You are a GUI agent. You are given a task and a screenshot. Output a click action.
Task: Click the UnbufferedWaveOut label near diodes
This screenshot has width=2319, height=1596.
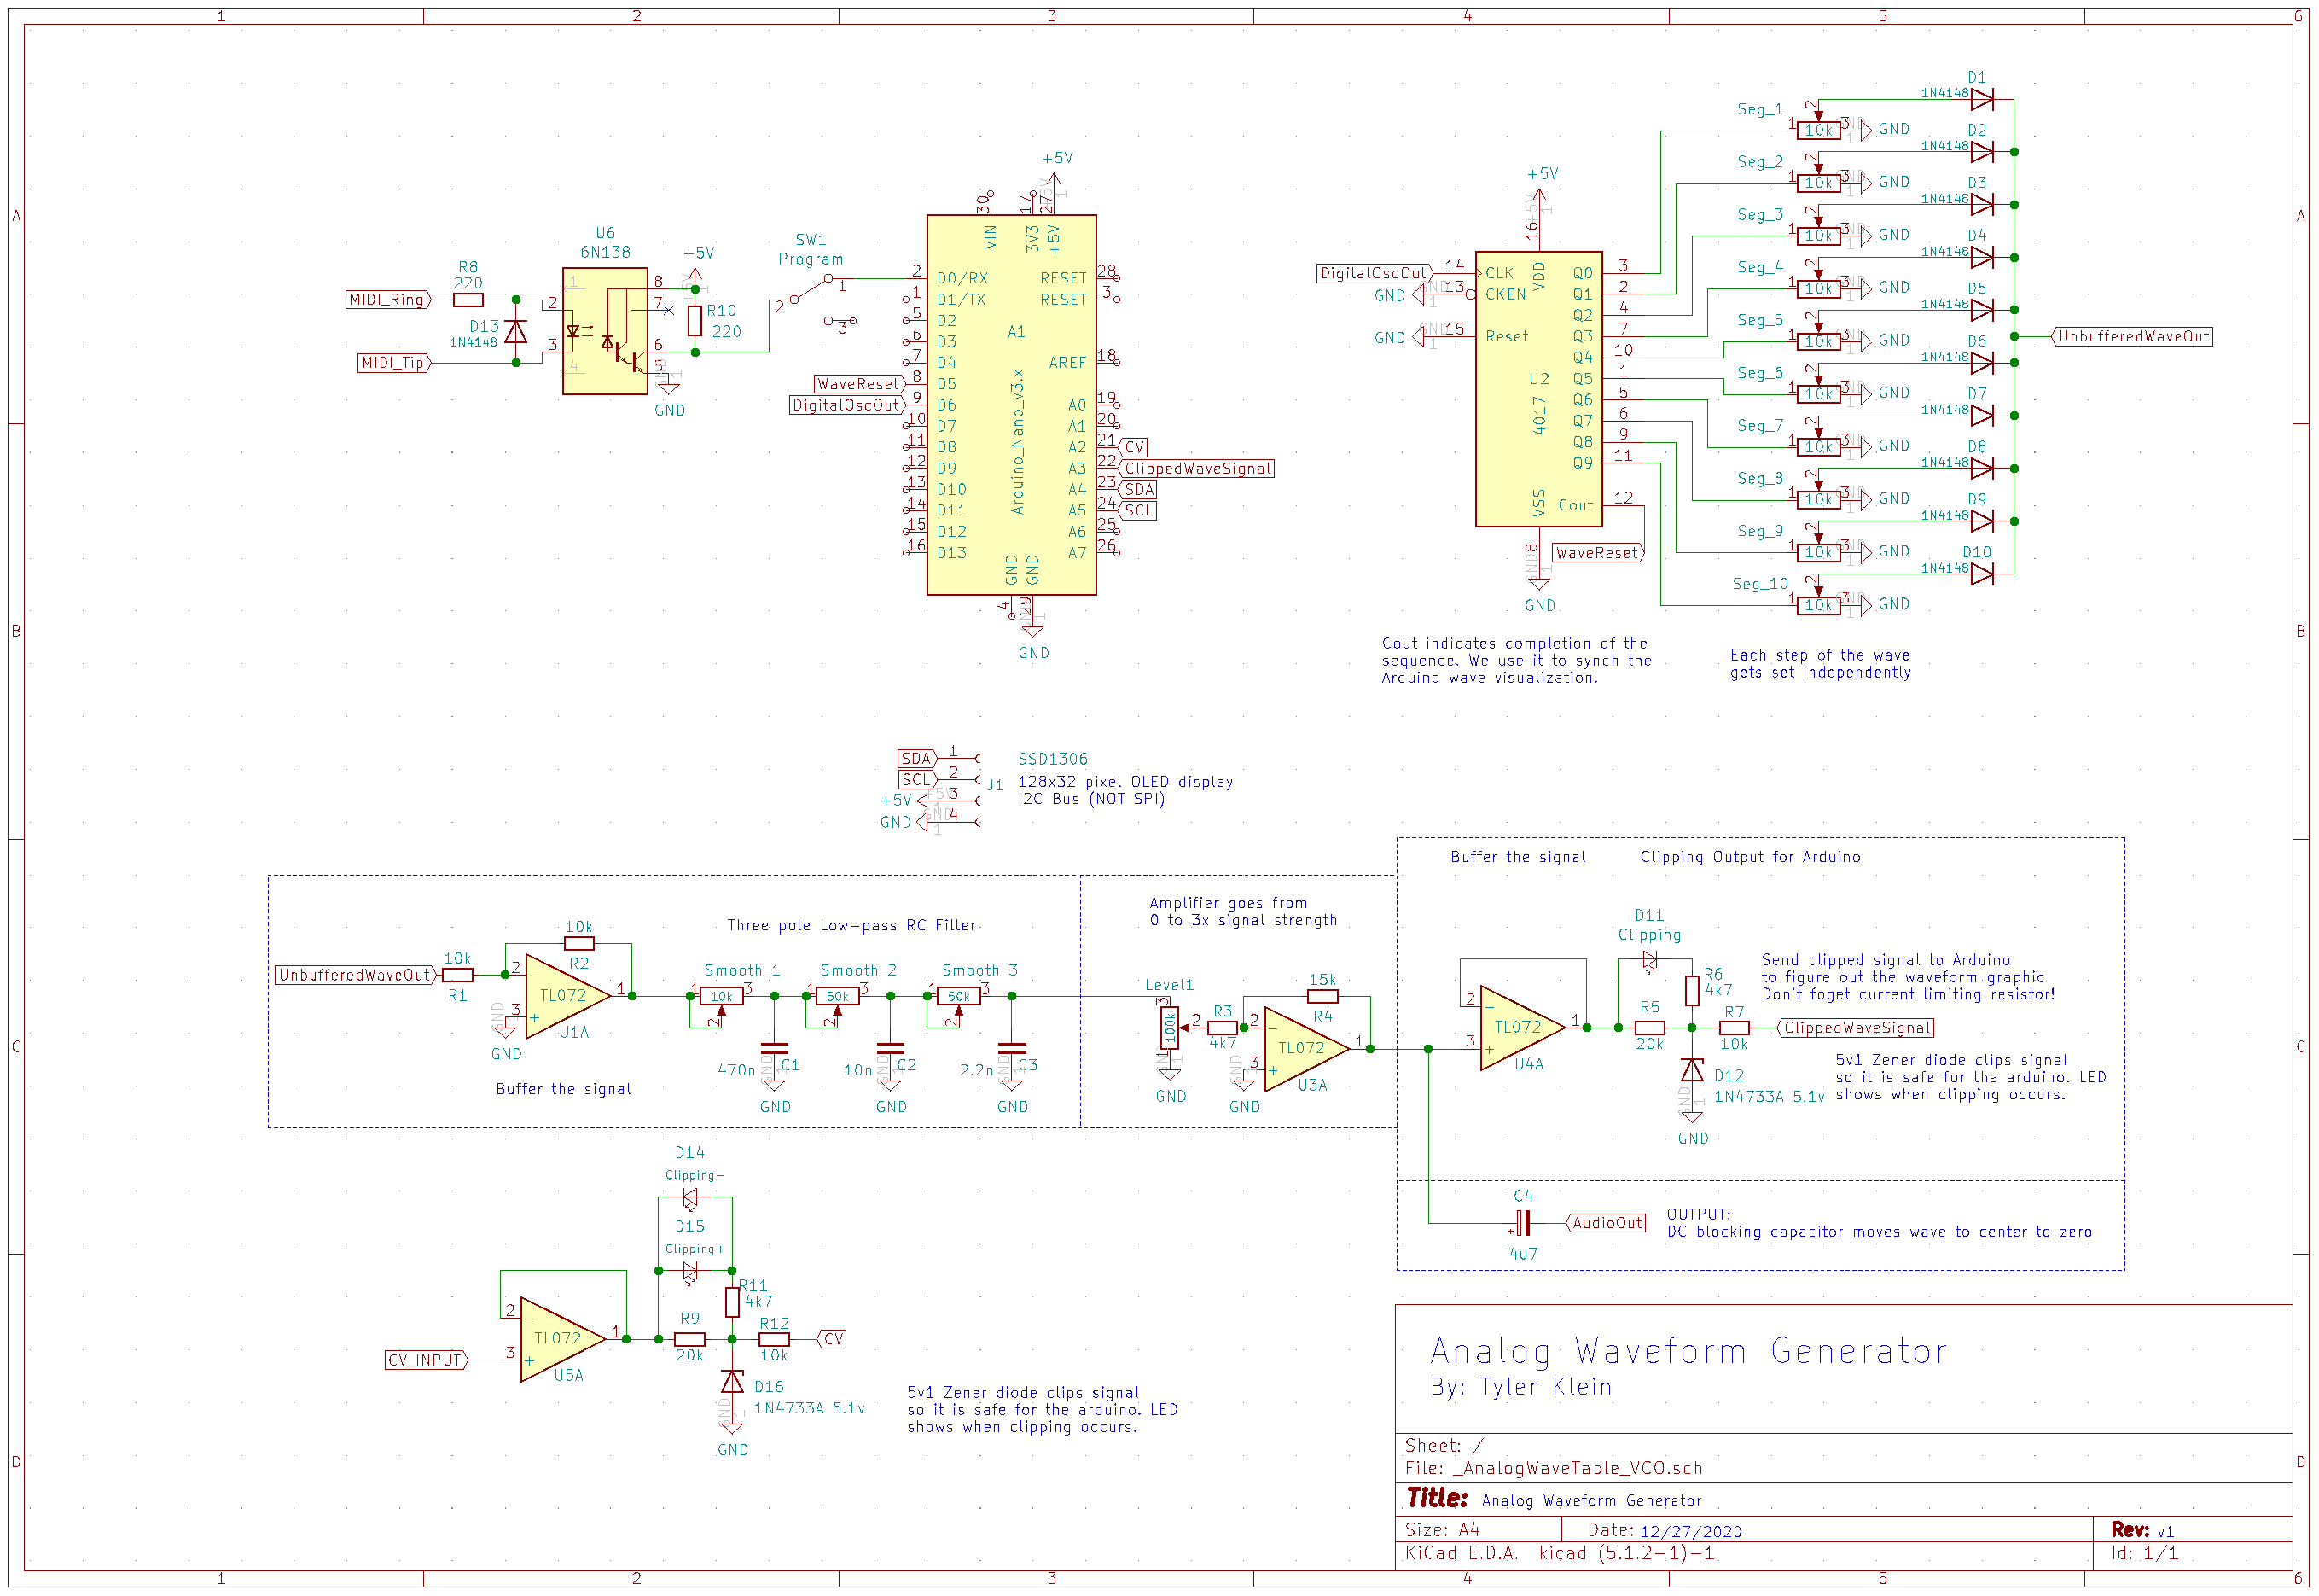[2132, 337]
